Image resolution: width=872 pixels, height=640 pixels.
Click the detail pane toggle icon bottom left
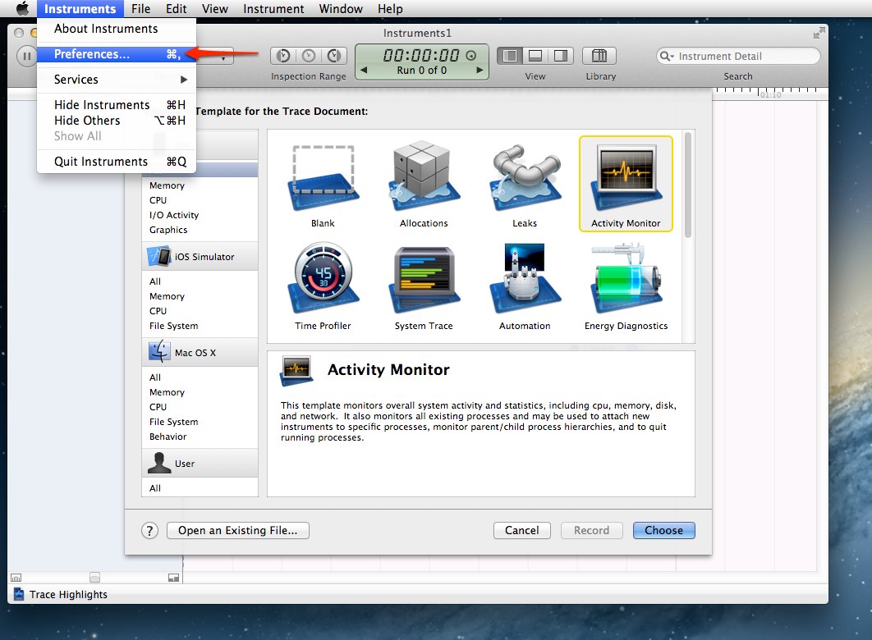click(173, 578)
